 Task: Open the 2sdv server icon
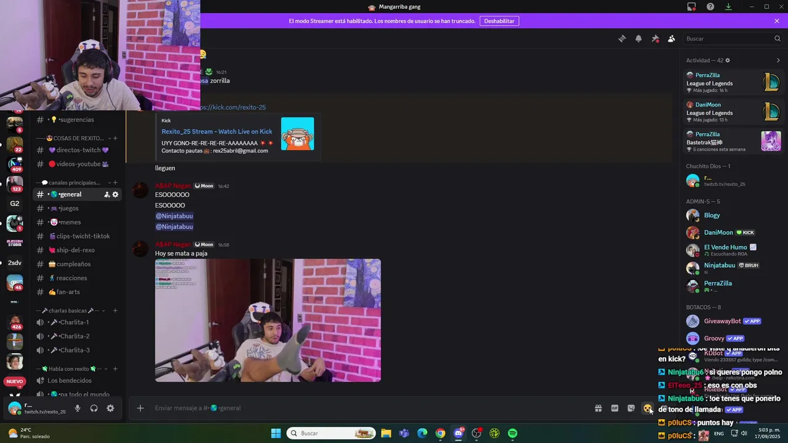point(15,263)
